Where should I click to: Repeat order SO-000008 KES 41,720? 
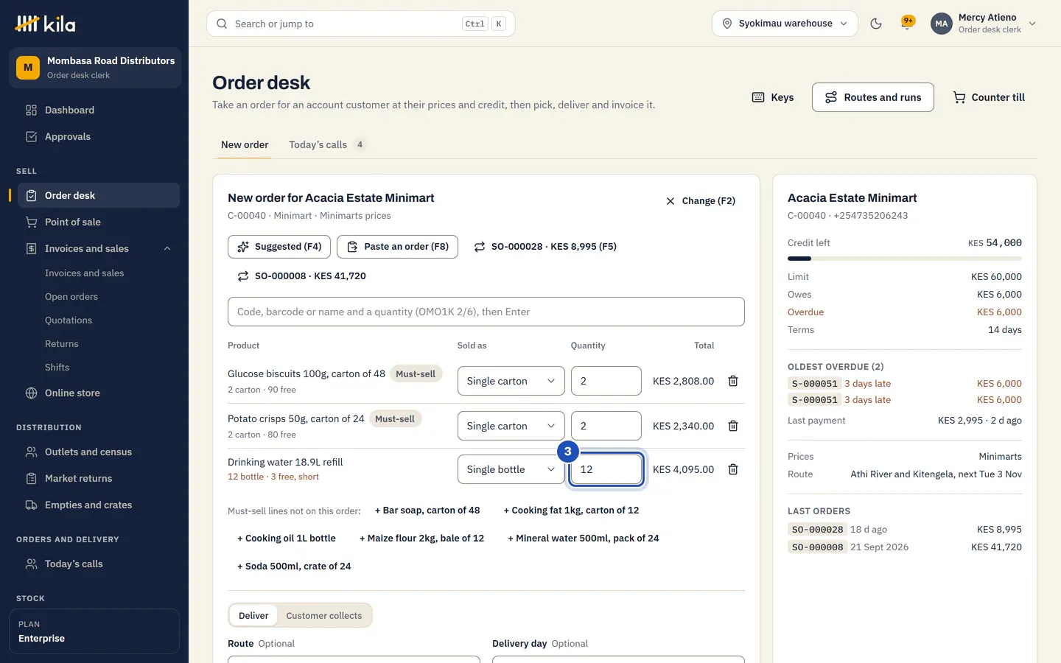(x=301, y=276)
